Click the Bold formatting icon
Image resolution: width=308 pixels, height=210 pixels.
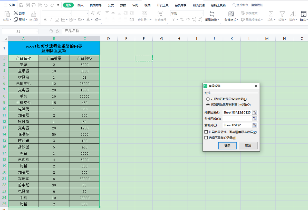click(x=45, y=19)
